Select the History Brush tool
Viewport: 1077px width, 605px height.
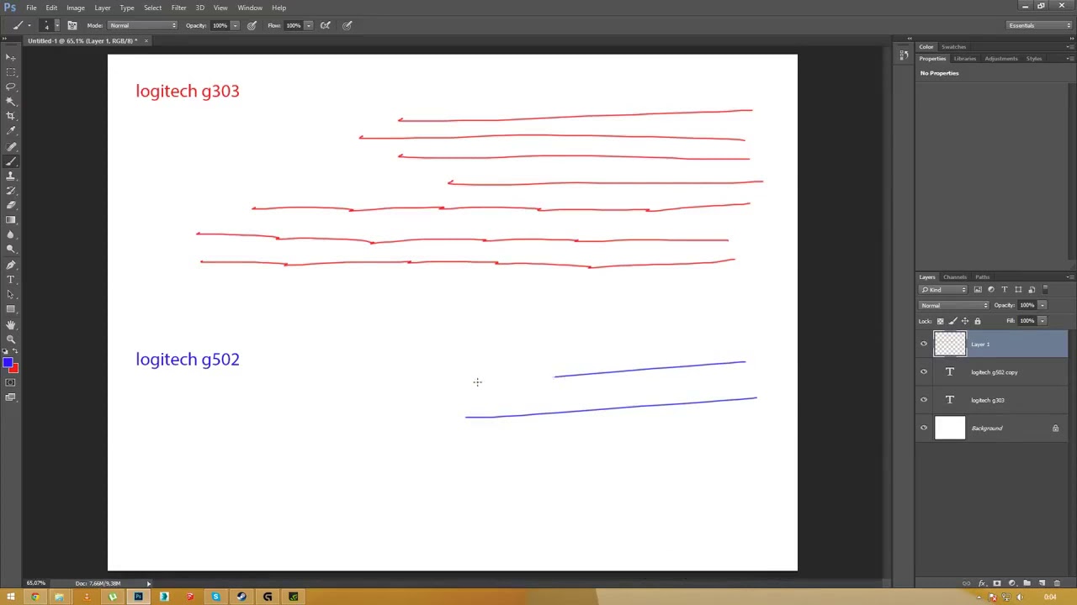click(x=11, y=190)
